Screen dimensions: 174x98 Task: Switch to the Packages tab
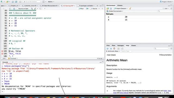pos(120,45)
